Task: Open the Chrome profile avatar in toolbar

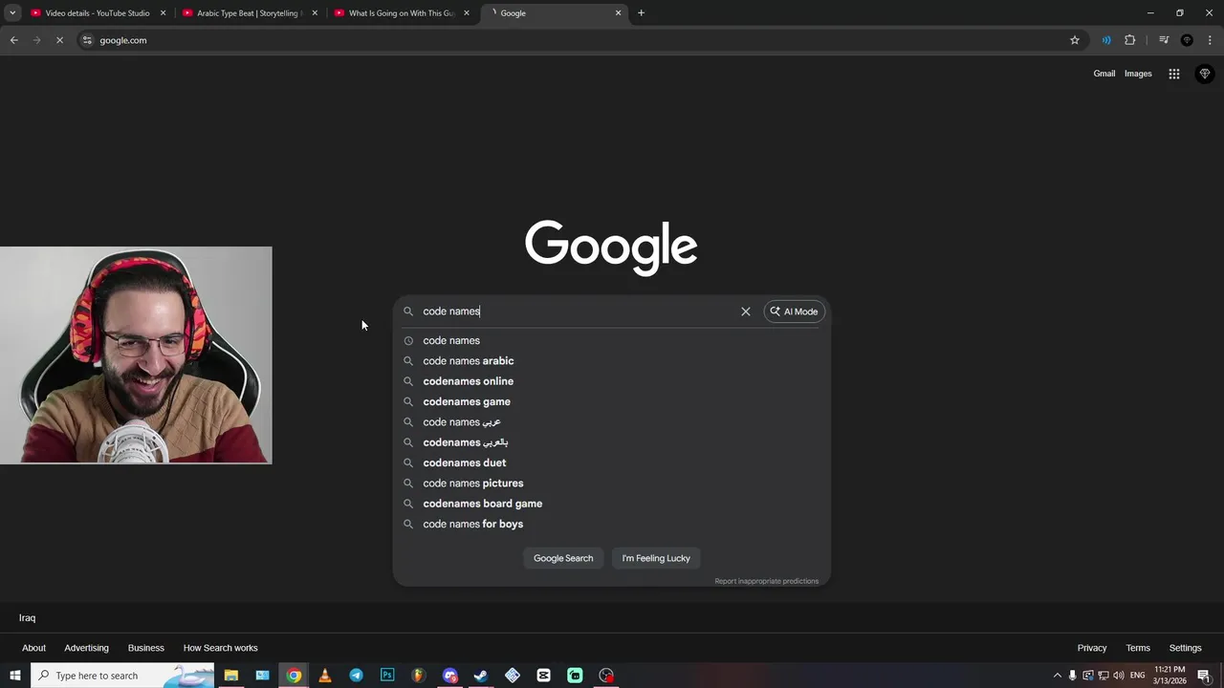Action: click(x=1187, y=40)
